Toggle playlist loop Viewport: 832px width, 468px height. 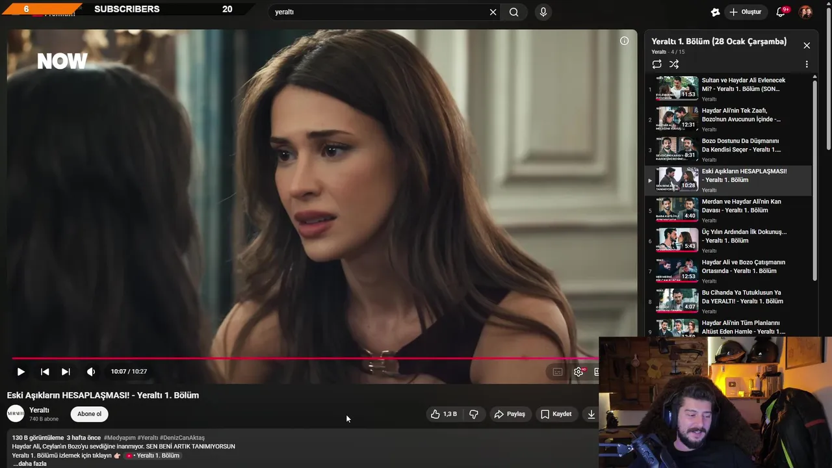pyautogui.click(x=657, y=64)
